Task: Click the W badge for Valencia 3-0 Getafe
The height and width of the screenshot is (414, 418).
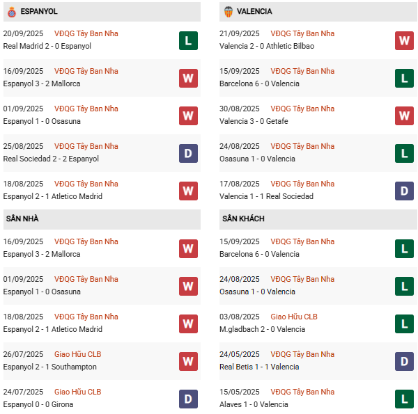Action: [405, 116]
